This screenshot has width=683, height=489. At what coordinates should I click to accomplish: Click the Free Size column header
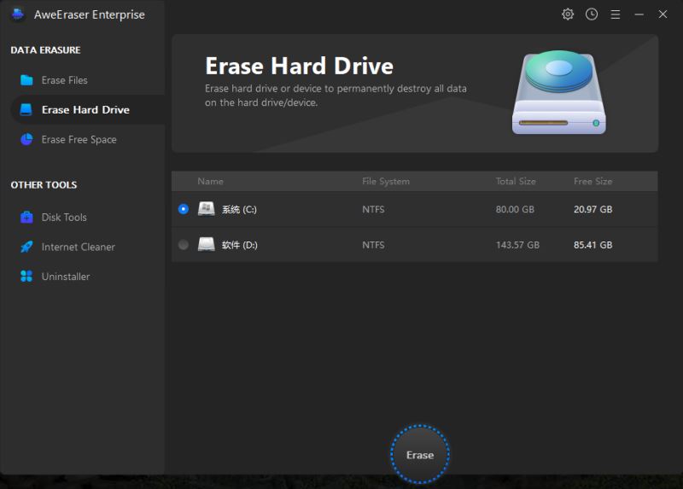coord(593,181)
